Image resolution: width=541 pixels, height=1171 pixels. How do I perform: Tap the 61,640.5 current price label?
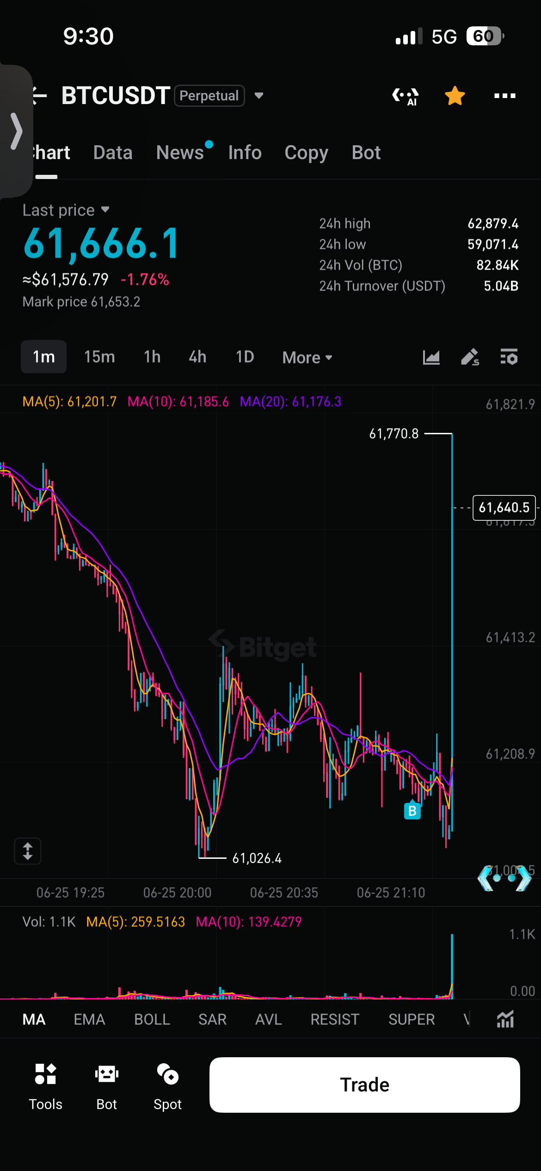[x=504, y=508]
